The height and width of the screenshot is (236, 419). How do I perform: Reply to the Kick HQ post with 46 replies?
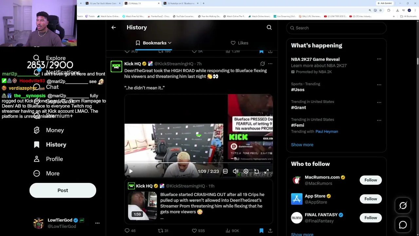pos(130,231)
